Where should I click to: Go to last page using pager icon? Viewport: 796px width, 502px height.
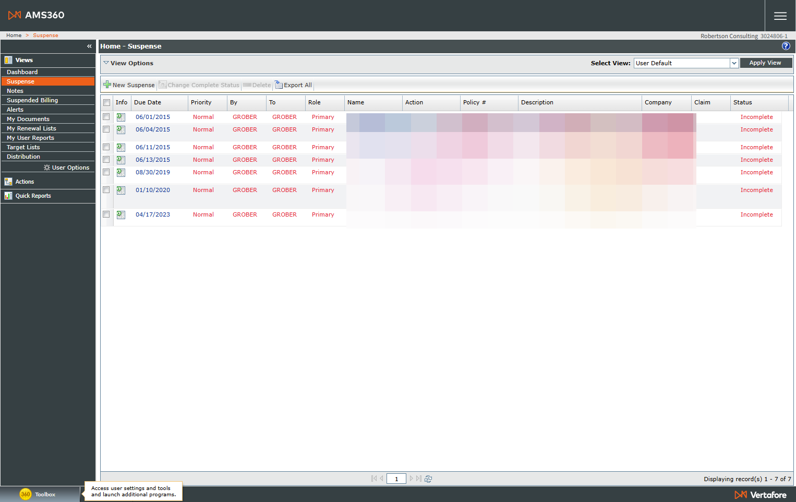tap(419, 479)
